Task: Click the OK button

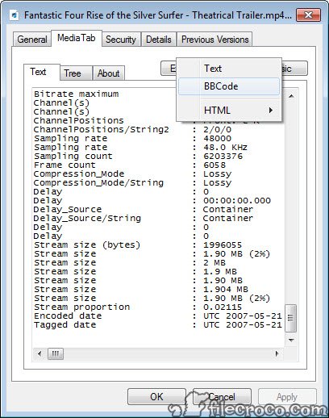Action: 156,396
